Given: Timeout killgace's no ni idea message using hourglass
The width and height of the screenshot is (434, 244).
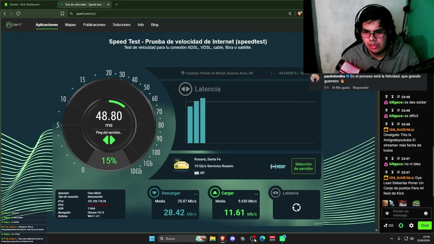Looking at the screenshot, I should coord(392,159).
